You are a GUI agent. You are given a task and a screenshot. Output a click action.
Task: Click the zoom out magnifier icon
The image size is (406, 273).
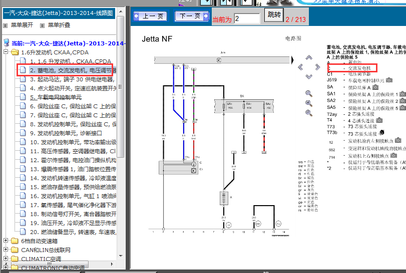pos(309,113)
